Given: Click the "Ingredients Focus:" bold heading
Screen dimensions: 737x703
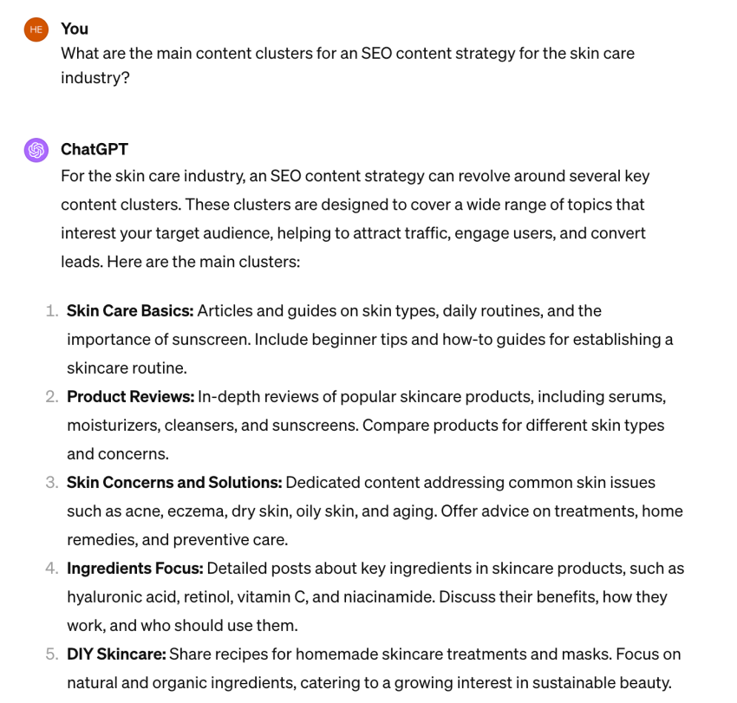Looking at the screenshot, I should 135,569.
